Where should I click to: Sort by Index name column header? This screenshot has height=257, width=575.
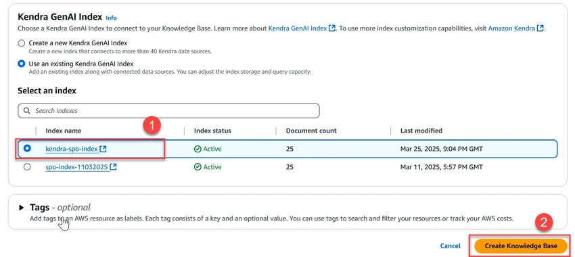click(64, 131)
